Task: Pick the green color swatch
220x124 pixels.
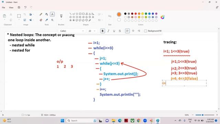Action: click(x=146, y=14)
